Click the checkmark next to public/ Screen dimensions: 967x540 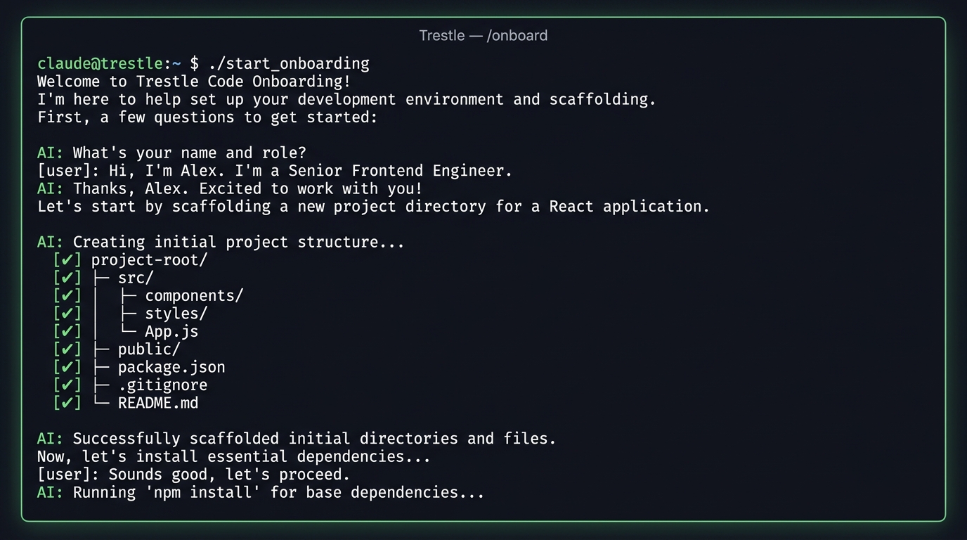67,349
